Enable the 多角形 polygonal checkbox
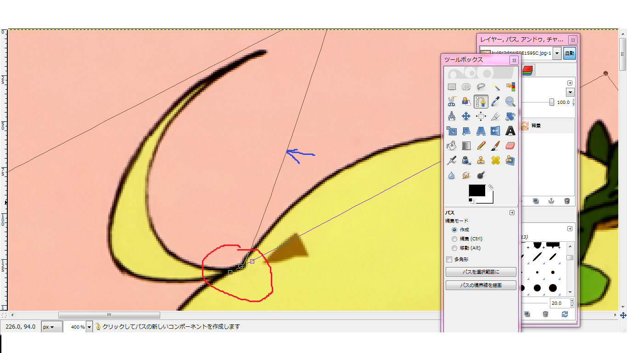Image resolution: width=627 pixels, height=353 pixels. coord(449,259)
